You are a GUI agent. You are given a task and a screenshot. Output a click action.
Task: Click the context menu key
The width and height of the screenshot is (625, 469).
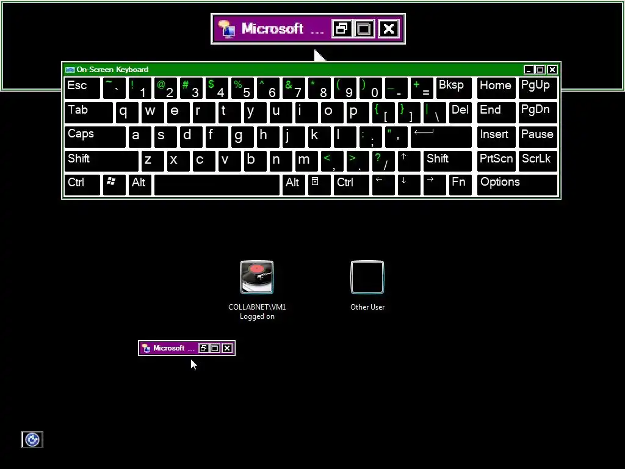pos(319,185)
